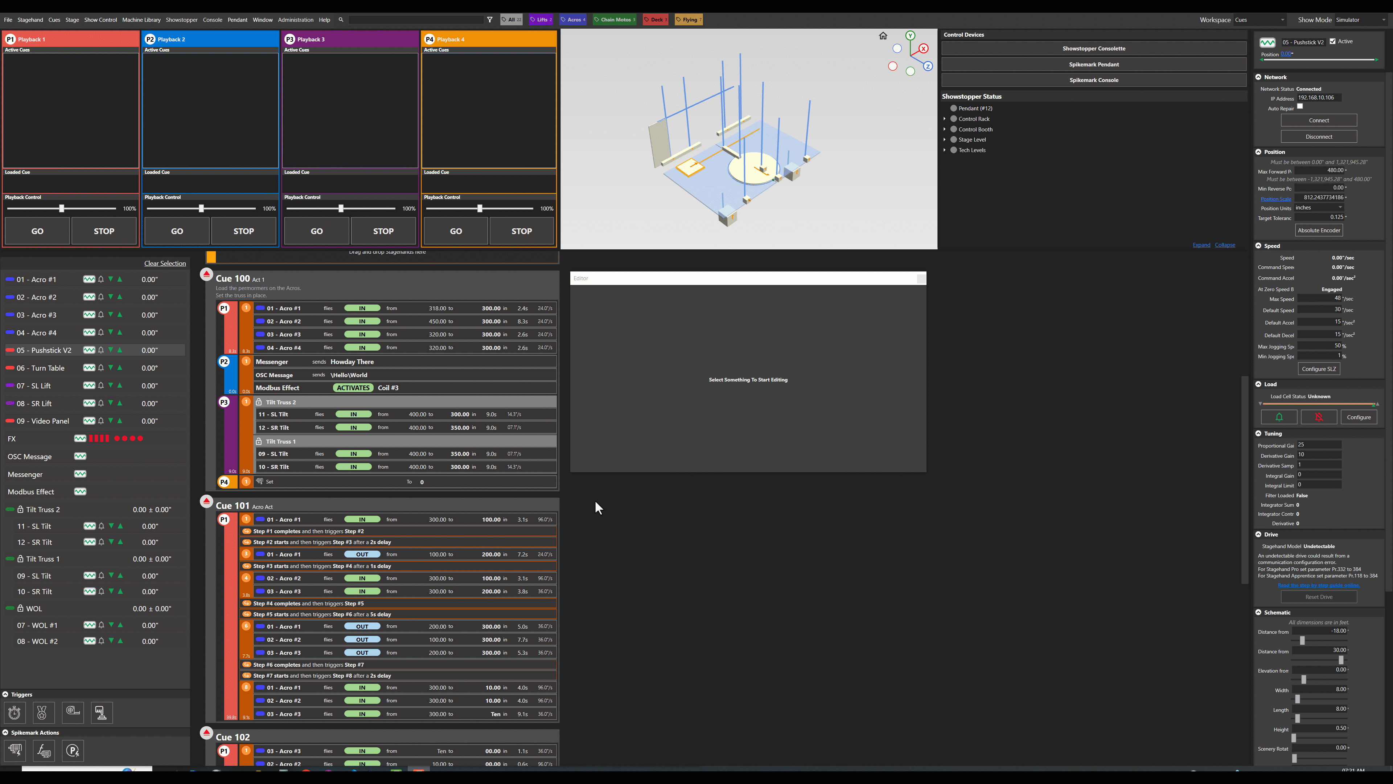
Task: Click the Playback 2 speed slider handle
Action: 201,208
